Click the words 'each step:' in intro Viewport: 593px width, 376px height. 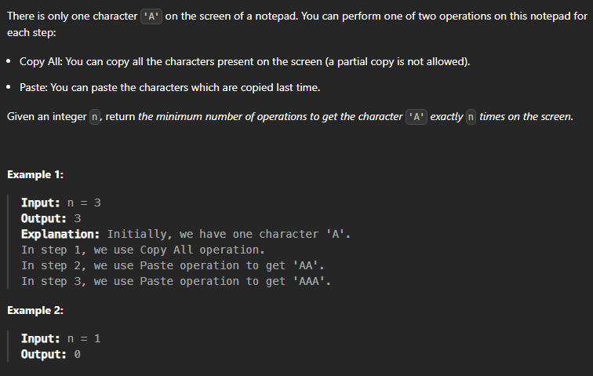pos(31,32)
